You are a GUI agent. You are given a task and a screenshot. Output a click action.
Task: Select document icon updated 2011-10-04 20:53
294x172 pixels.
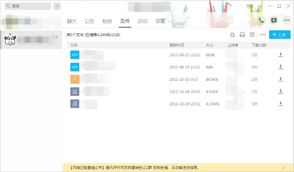[x=75, y=92]
